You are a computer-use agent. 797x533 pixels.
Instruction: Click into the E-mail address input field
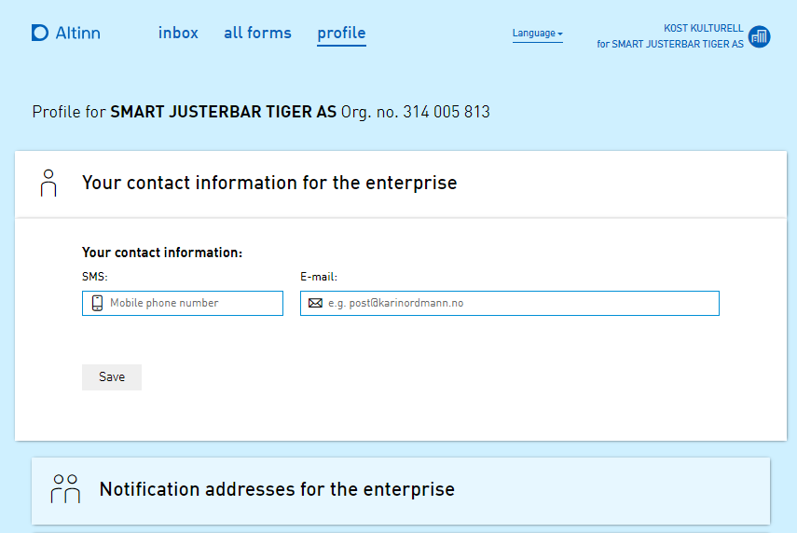pos(517,303)
